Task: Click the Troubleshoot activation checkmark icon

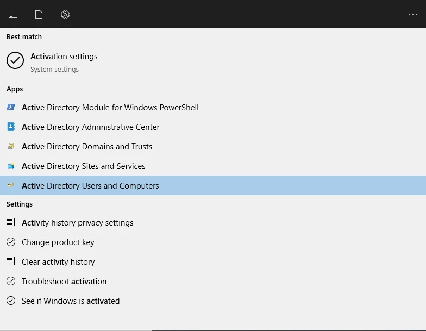Action: (x=11, y=281)
